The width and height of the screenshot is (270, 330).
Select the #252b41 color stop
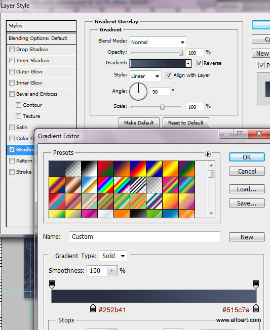[x=93, y=308]
